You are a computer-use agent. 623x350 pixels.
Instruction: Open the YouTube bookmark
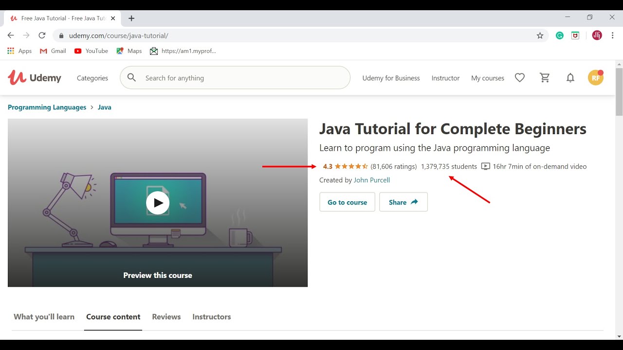point(92,51)
